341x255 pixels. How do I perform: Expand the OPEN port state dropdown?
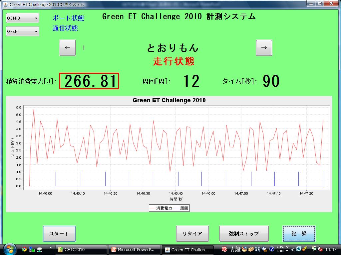[23, 32]
